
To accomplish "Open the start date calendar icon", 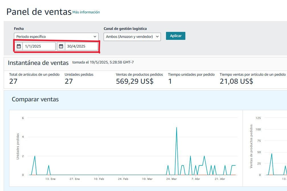I will [x=19, y=46].
